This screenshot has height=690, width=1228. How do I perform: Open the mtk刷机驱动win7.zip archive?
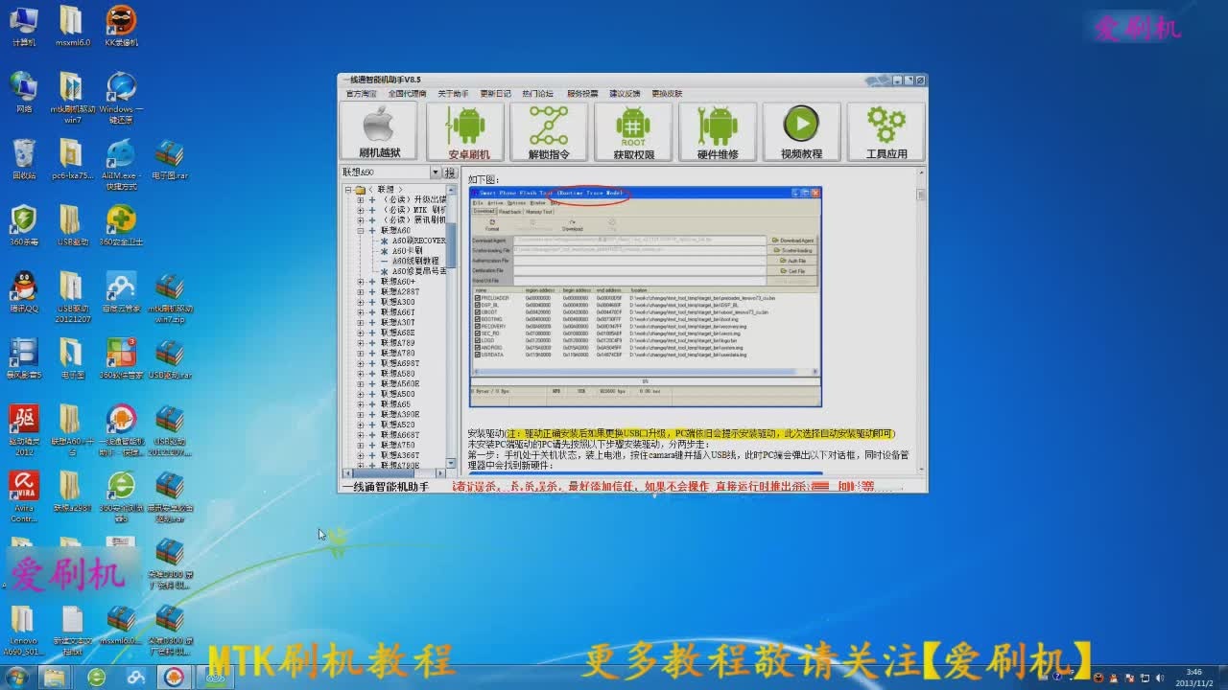pyautogui.click(x=170, y=297)
